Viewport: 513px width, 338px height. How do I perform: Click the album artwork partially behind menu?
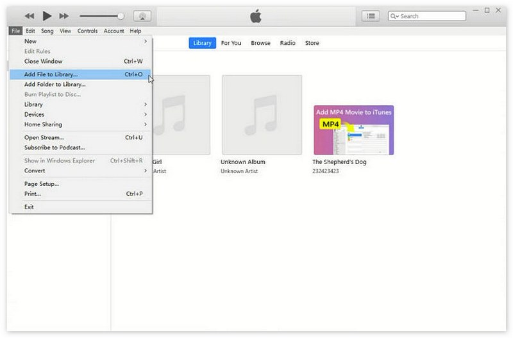(x=181, y=115)
